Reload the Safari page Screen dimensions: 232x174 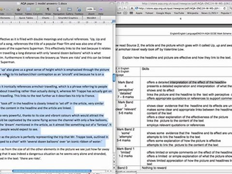pos(224,8)
